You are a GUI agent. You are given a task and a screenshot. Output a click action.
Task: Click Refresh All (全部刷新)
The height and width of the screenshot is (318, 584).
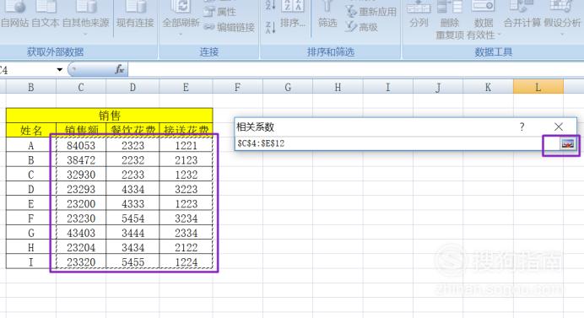[181, 17]
